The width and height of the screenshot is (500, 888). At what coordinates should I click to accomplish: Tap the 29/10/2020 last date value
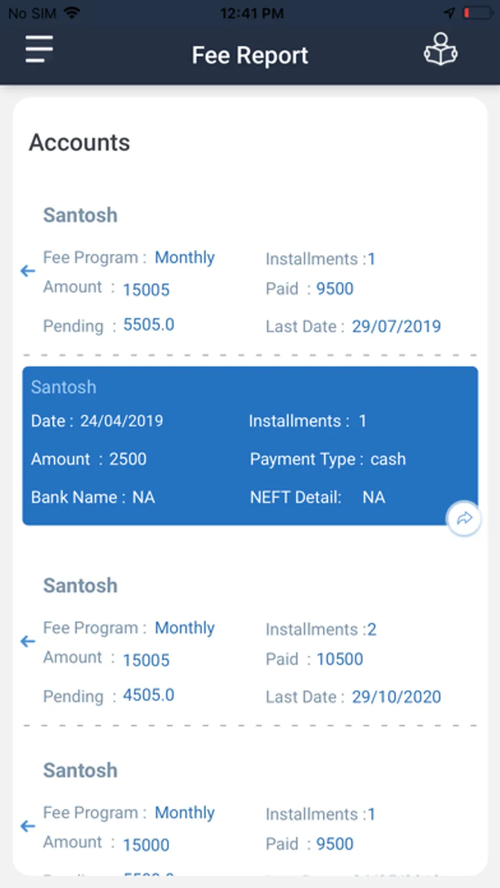(396, 696)
